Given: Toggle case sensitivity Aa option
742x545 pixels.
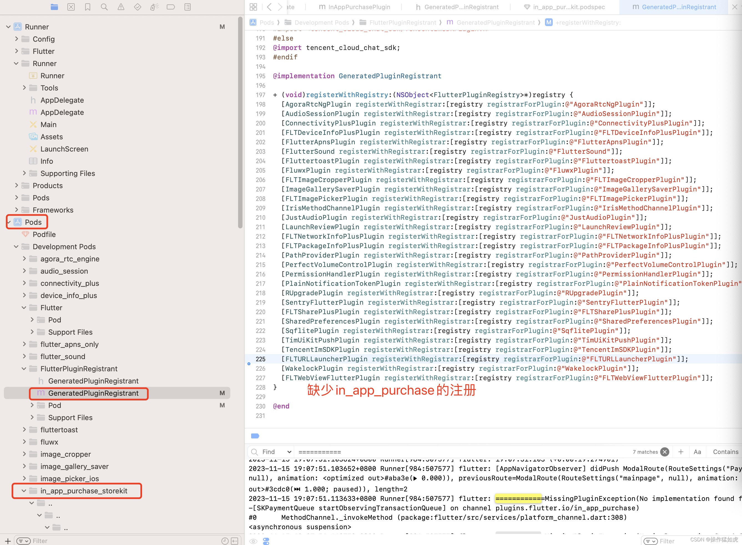Looking at the screenshot, I should tap(697, 452).
